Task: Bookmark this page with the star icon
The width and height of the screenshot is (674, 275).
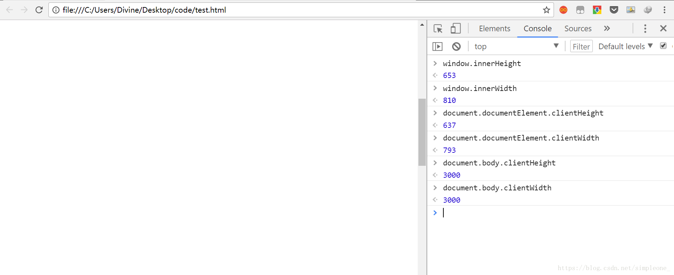Action: (546, 10)
